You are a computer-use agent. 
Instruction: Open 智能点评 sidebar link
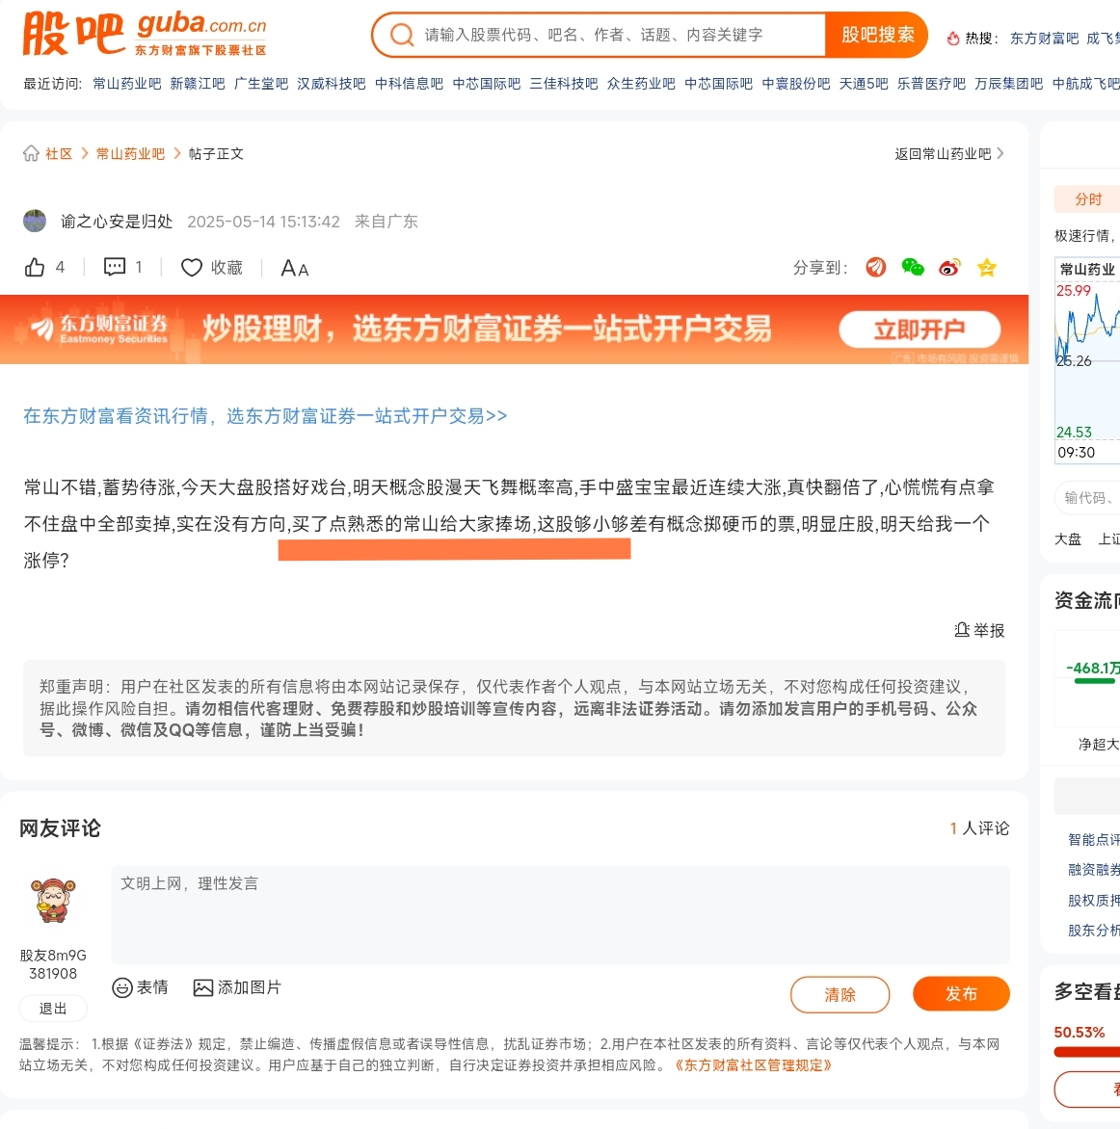pyautogui.click(x=1093, y=840)
